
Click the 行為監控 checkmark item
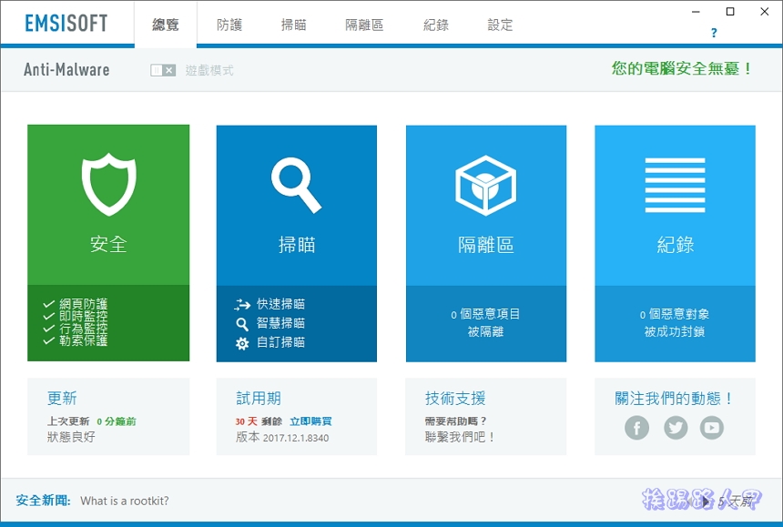click(x=76, y=329)
